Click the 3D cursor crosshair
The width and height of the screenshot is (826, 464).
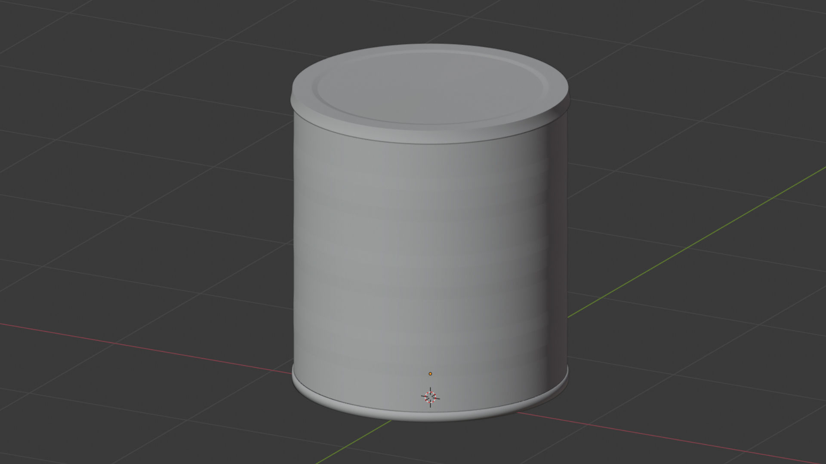pyautogui.click(x=430, y=397)
